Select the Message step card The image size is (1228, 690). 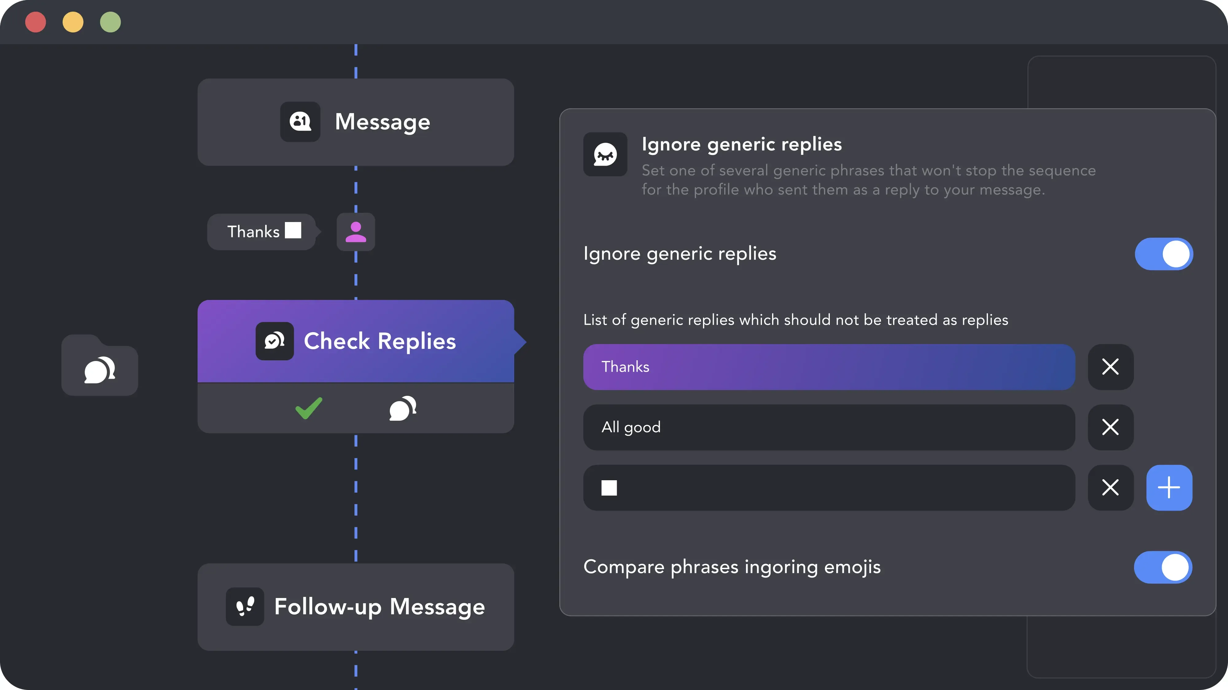(356, 122)
